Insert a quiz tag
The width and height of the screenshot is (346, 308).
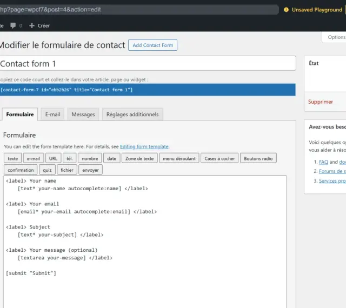click(x=47, y=170)
